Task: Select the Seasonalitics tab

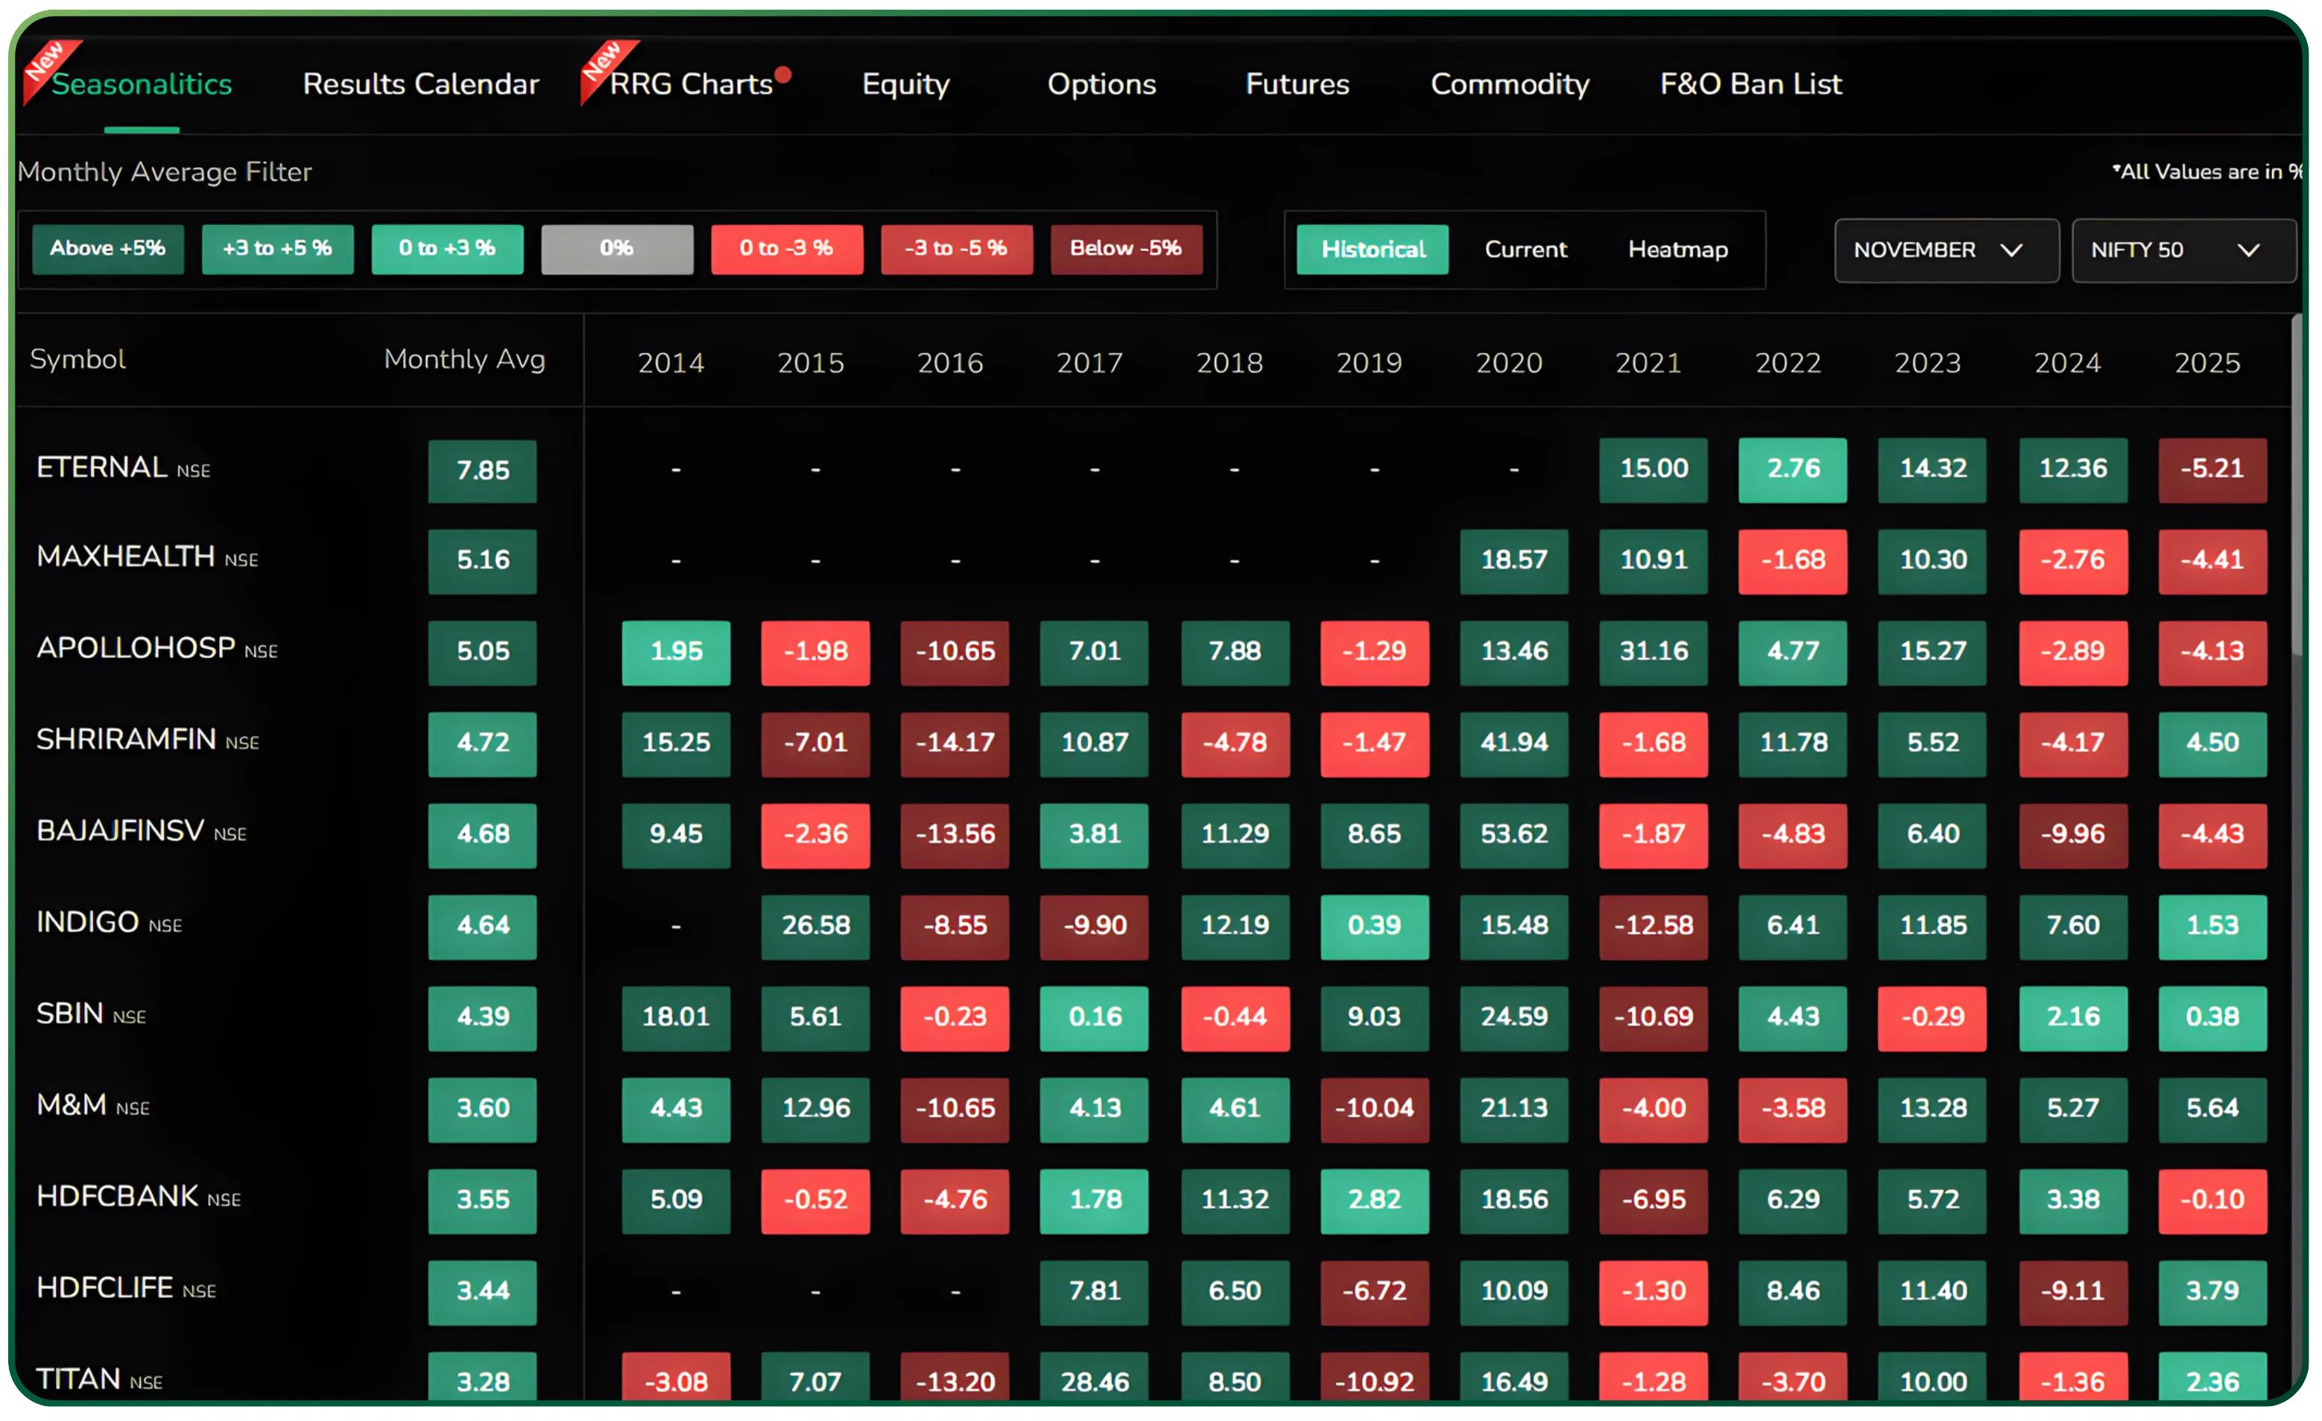Action: (142, 84)
